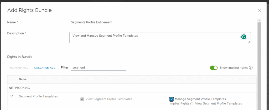Click the Grammarly icon in the Description box
The image size is (269, 110).
tap(244, 37)
